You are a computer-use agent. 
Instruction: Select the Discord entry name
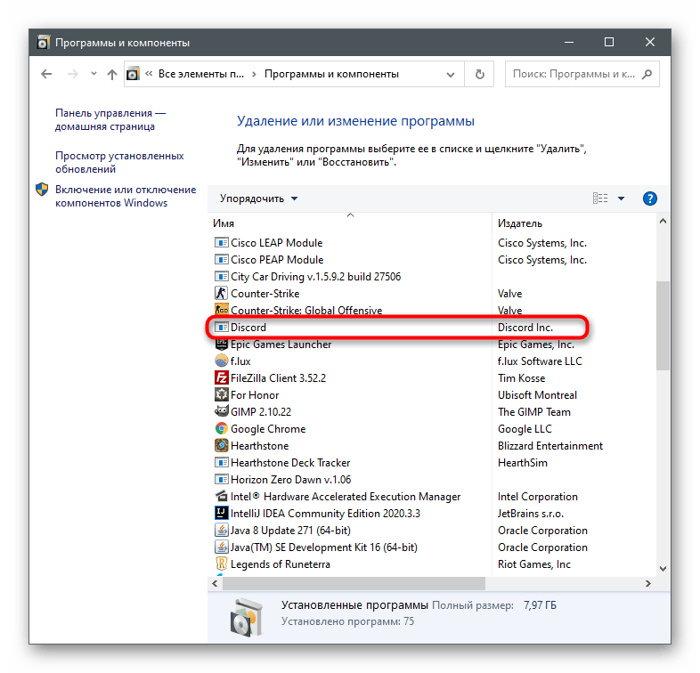248,328
